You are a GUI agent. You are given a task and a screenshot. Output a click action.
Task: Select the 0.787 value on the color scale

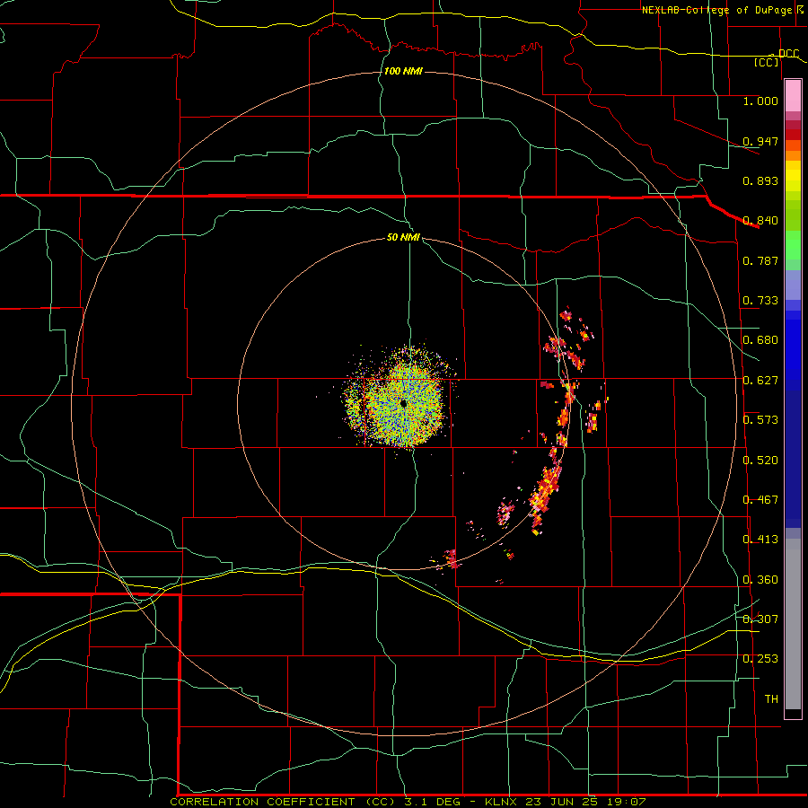tap(760, 260)
